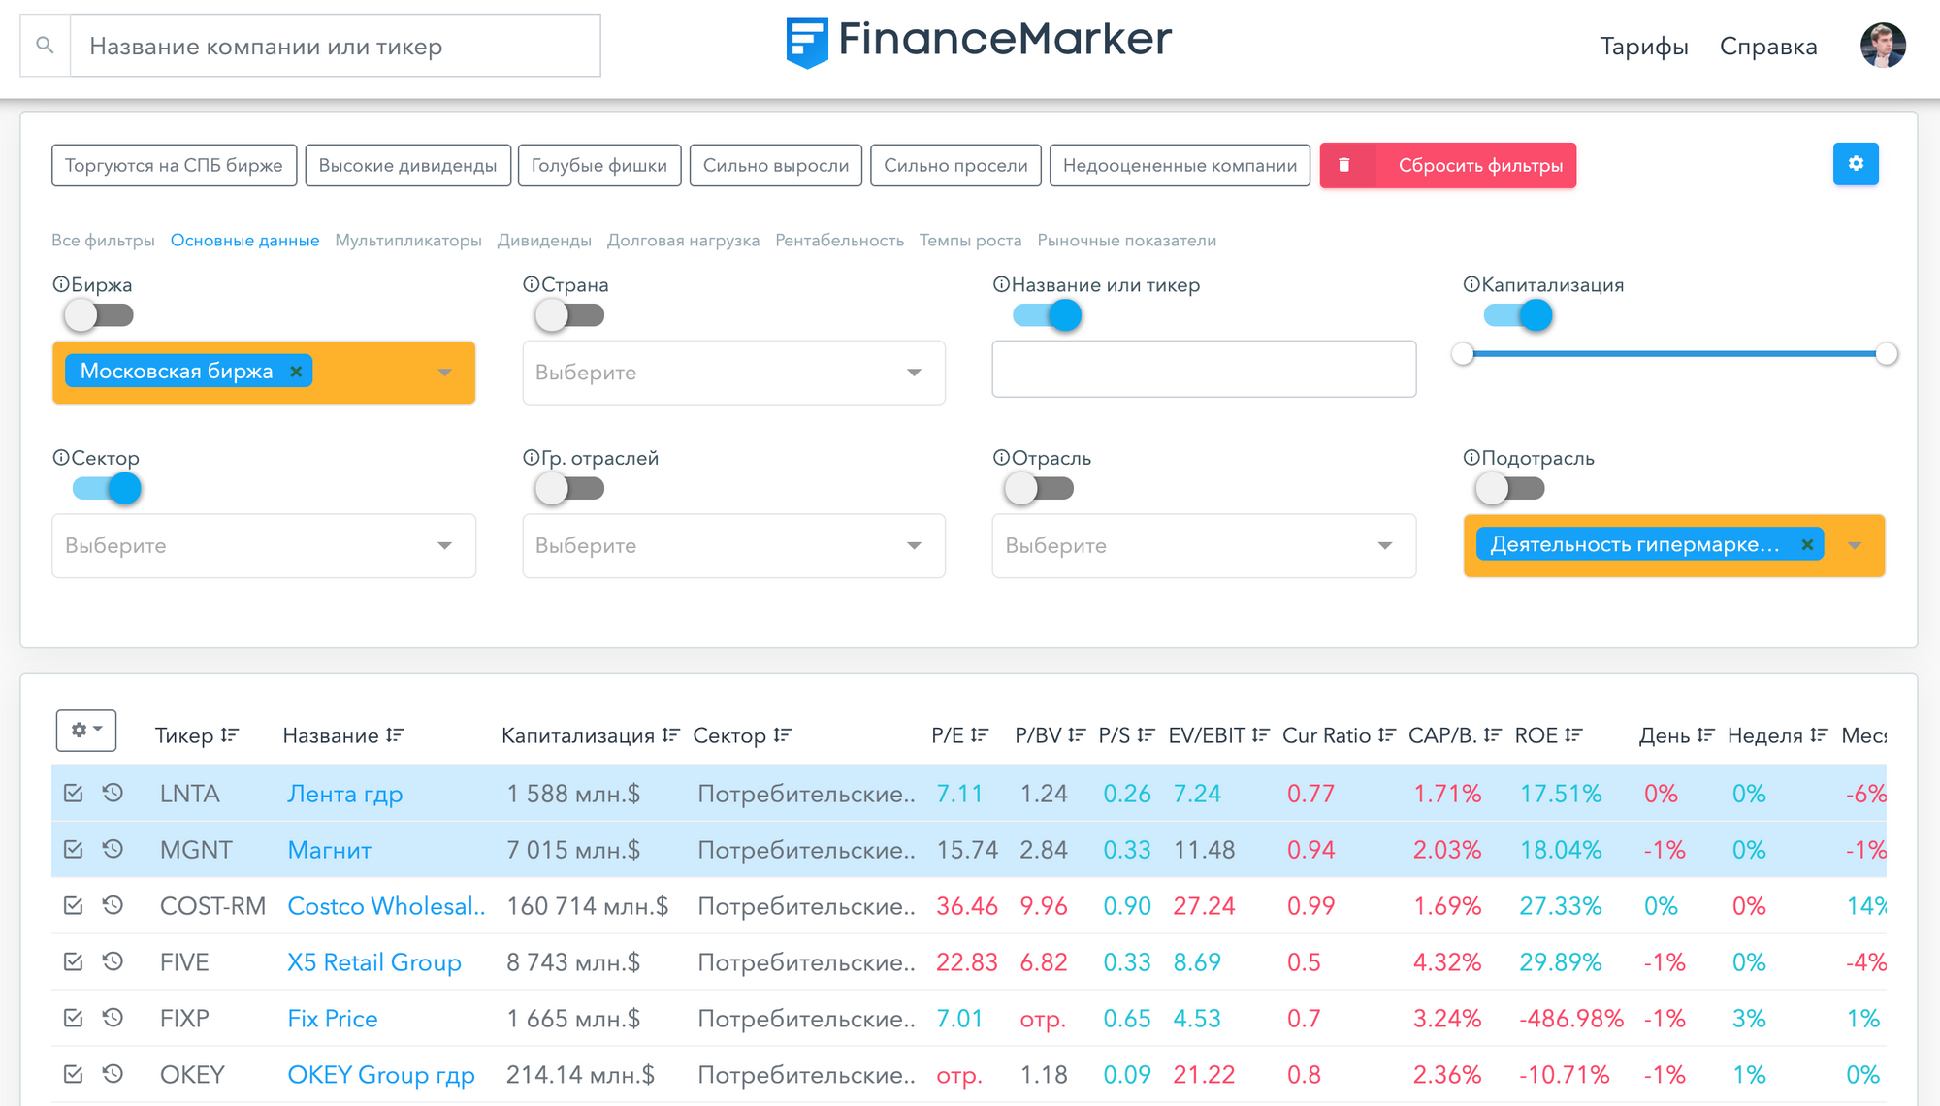The width and height of the screenshot is (1940, 1106).
Task: Expand the Подотрасль dropdown arrow
Action: [x=1855, y=546]
